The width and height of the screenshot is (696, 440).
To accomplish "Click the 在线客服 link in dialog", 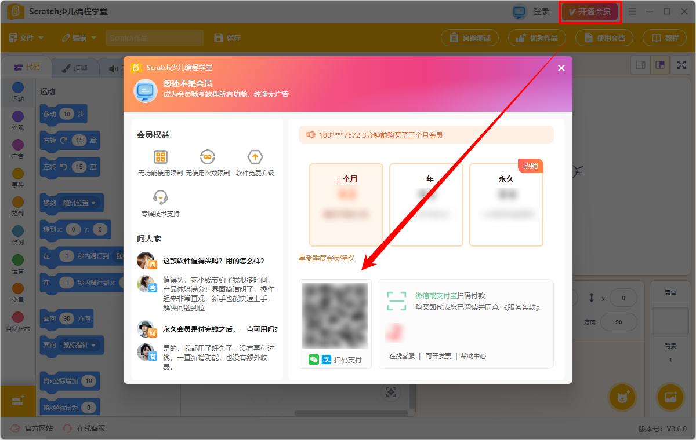I will pos(402,356).
